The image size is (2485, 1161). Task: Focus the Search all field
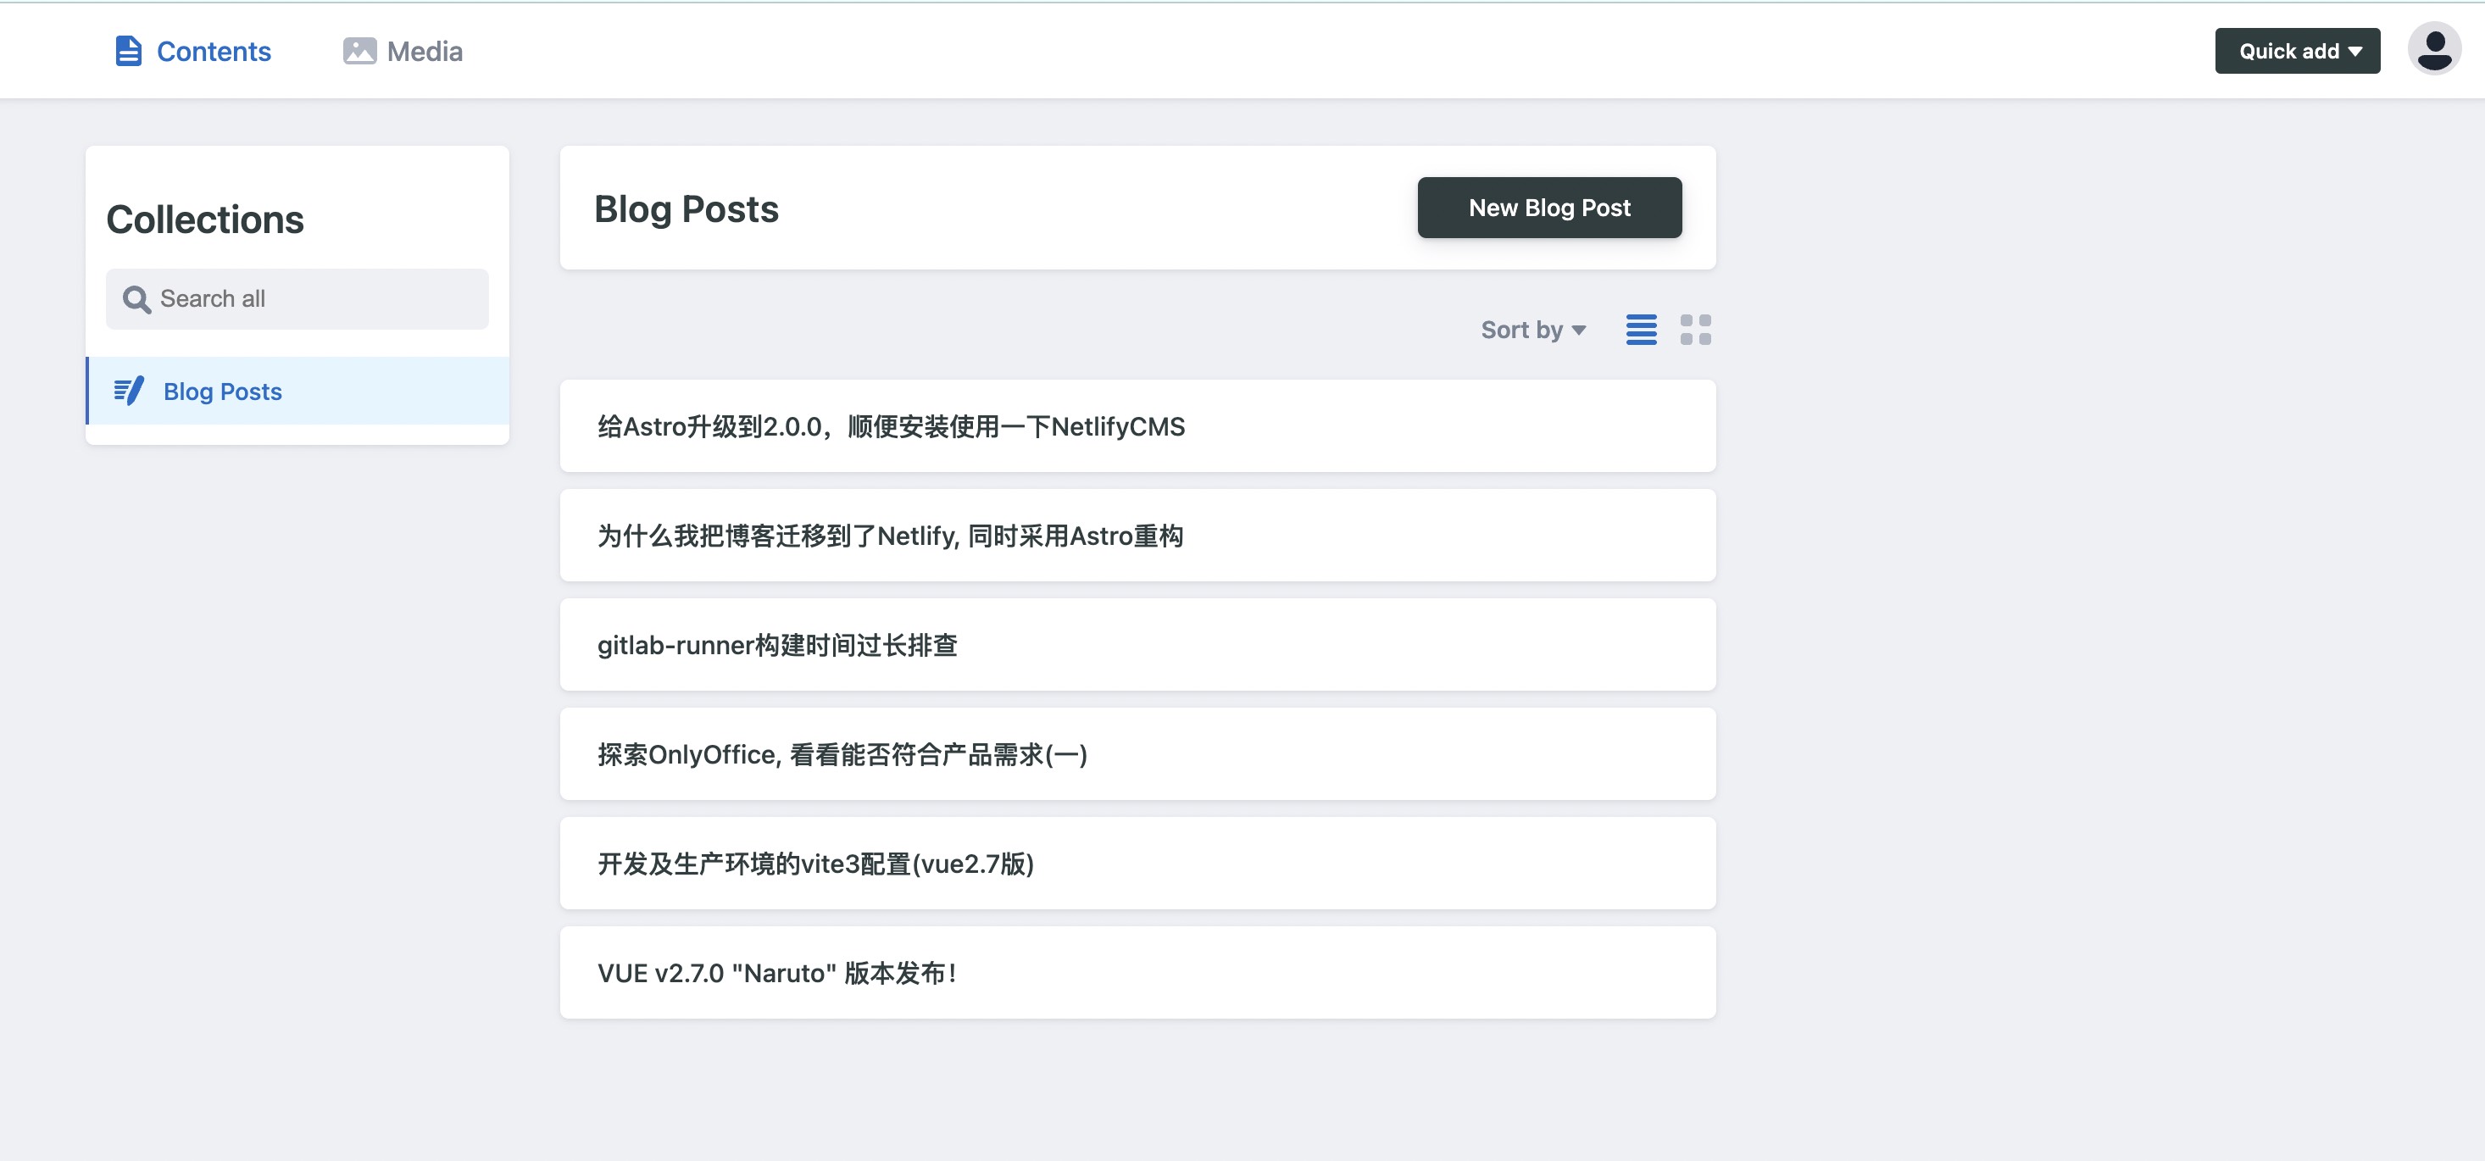point(297,299)
